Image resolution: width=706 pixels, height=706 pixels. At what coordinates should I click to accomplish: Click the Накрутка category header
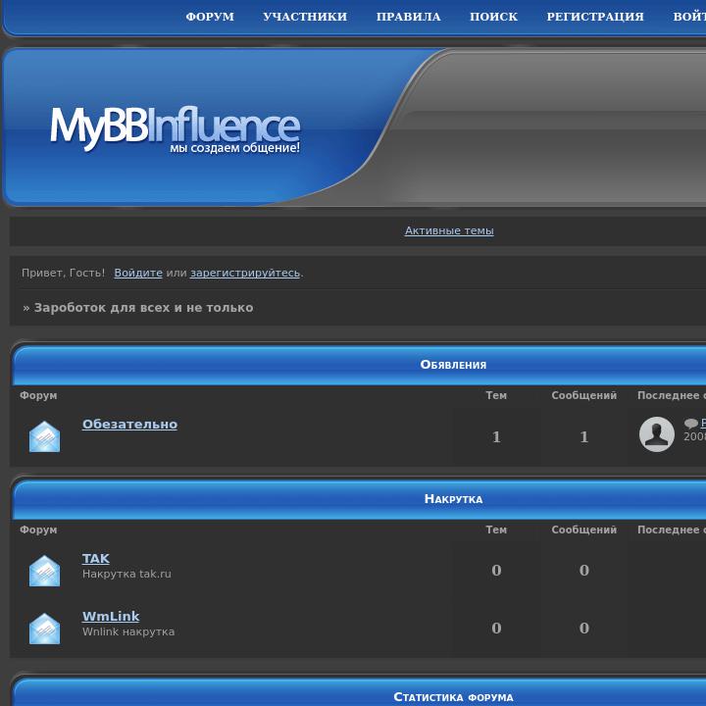click(x=453, y=499)
